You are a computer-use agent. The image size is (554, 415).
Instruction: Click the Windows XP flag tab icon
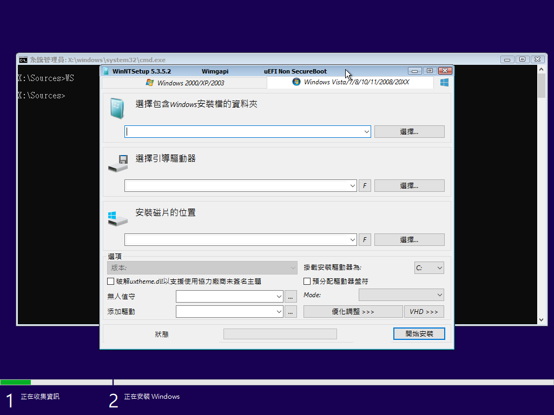(x=150, y=83)
